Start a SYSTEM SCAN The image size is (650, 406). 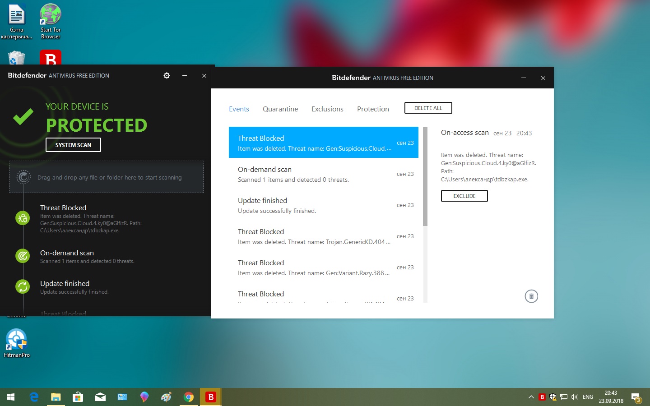point(73,145)
